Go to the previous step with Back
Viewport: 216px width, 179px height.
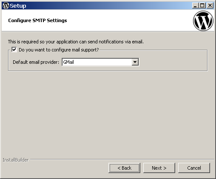click(124, 168)
